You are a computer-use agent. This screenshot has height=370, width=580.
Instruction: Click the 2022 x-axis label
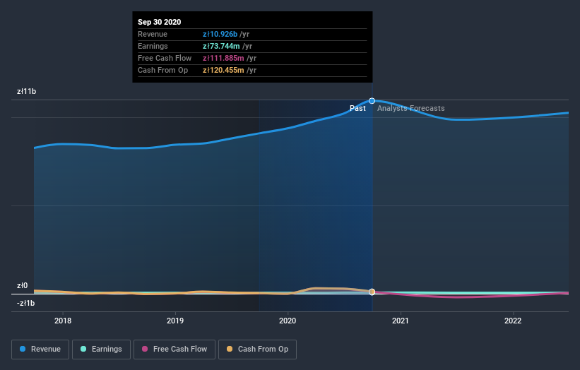(513, 321)
